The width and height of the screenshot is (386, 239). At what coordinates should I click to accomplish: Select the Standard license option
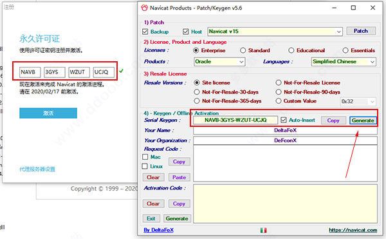click(x=243, y=50)
